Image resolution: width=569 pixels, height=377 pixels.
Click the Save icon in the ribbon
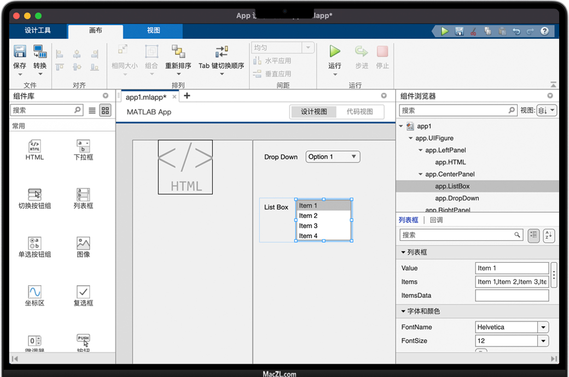coord(20,52)
